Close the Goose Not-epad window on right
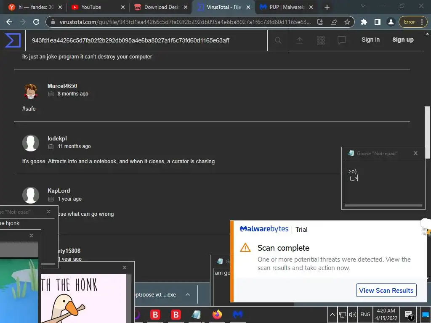 (415, 153)
